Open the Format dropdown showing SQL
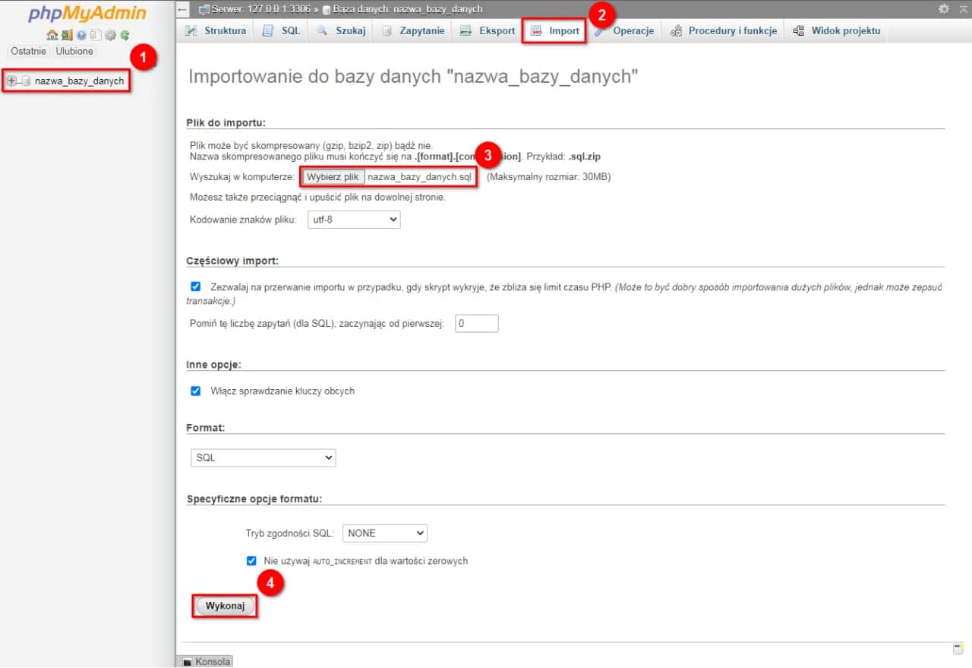972x668 pixels. click(263, 457)
